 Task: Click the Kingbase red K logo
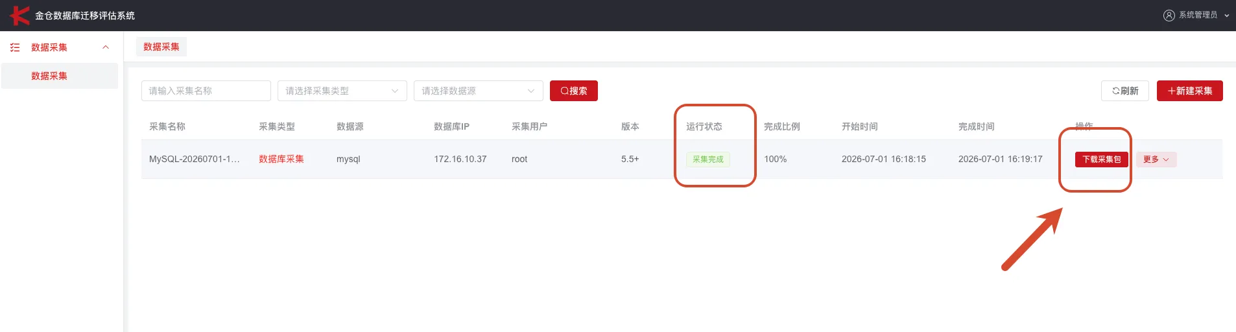(x=19, y=15)
